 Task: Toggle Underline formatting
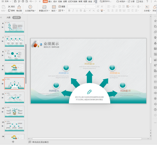coord(77,11)
